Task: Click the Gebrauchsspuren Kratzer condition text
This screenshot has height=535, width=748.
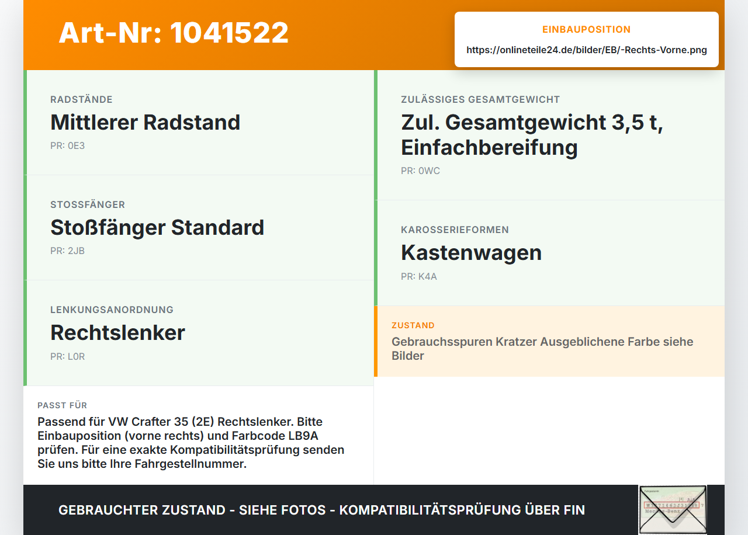Action: click(542, 349)
